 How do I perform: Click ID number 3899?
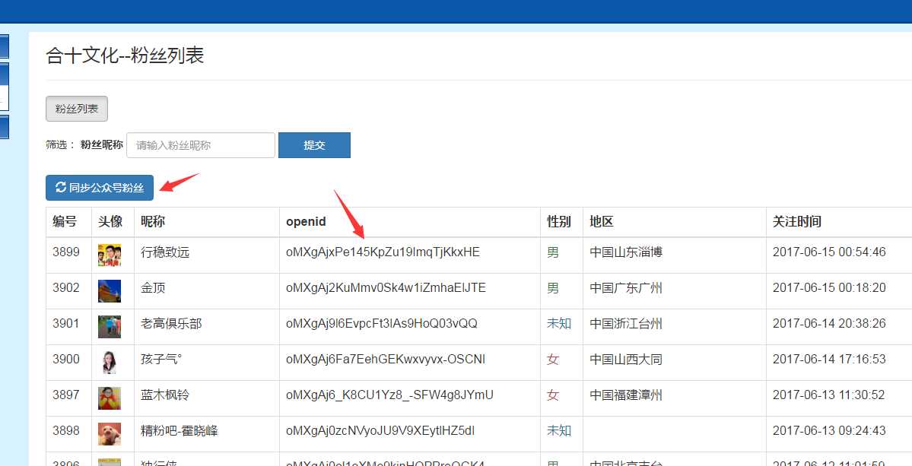point(66,252)
